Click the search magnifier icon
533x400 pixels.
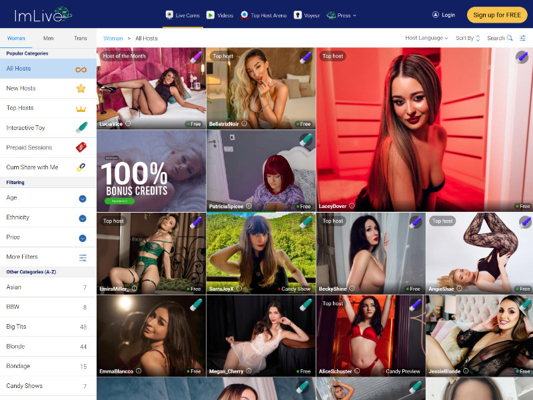[x=510, y=38]
